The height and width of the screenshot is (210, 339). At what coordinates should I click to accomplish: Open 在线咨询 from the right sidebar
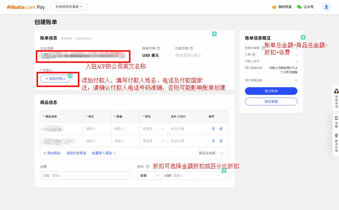335,98
